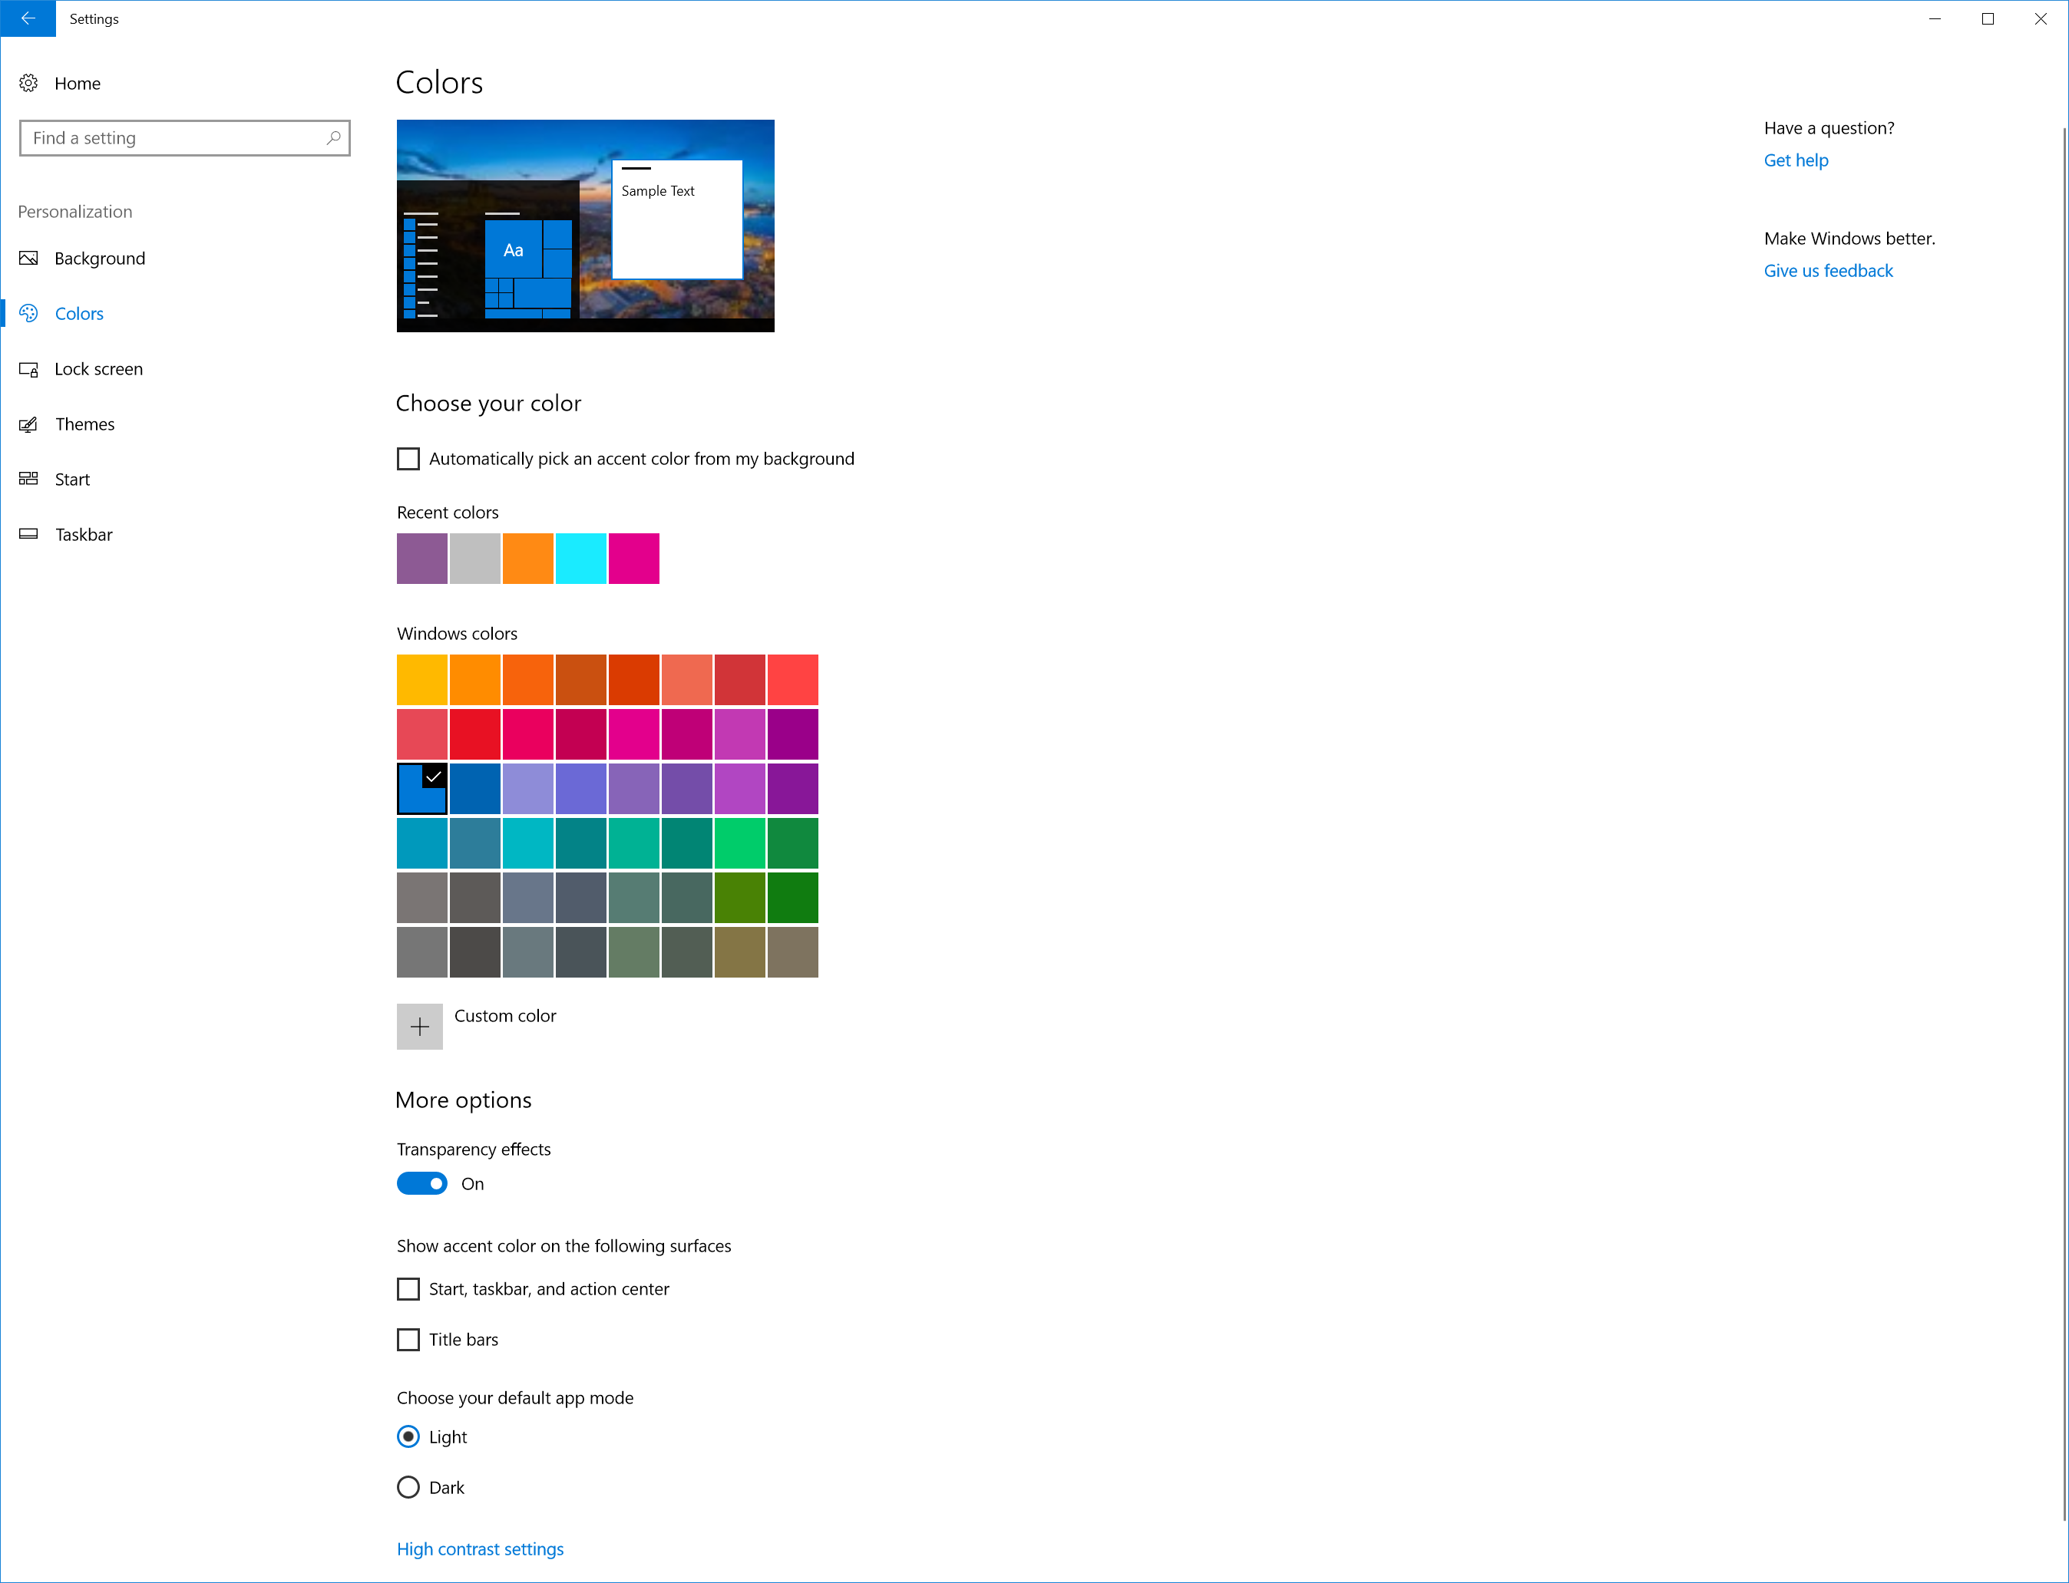Select the Lock screen settings icon
Screen dimensions: 2069x1583
tap(30, 368)
